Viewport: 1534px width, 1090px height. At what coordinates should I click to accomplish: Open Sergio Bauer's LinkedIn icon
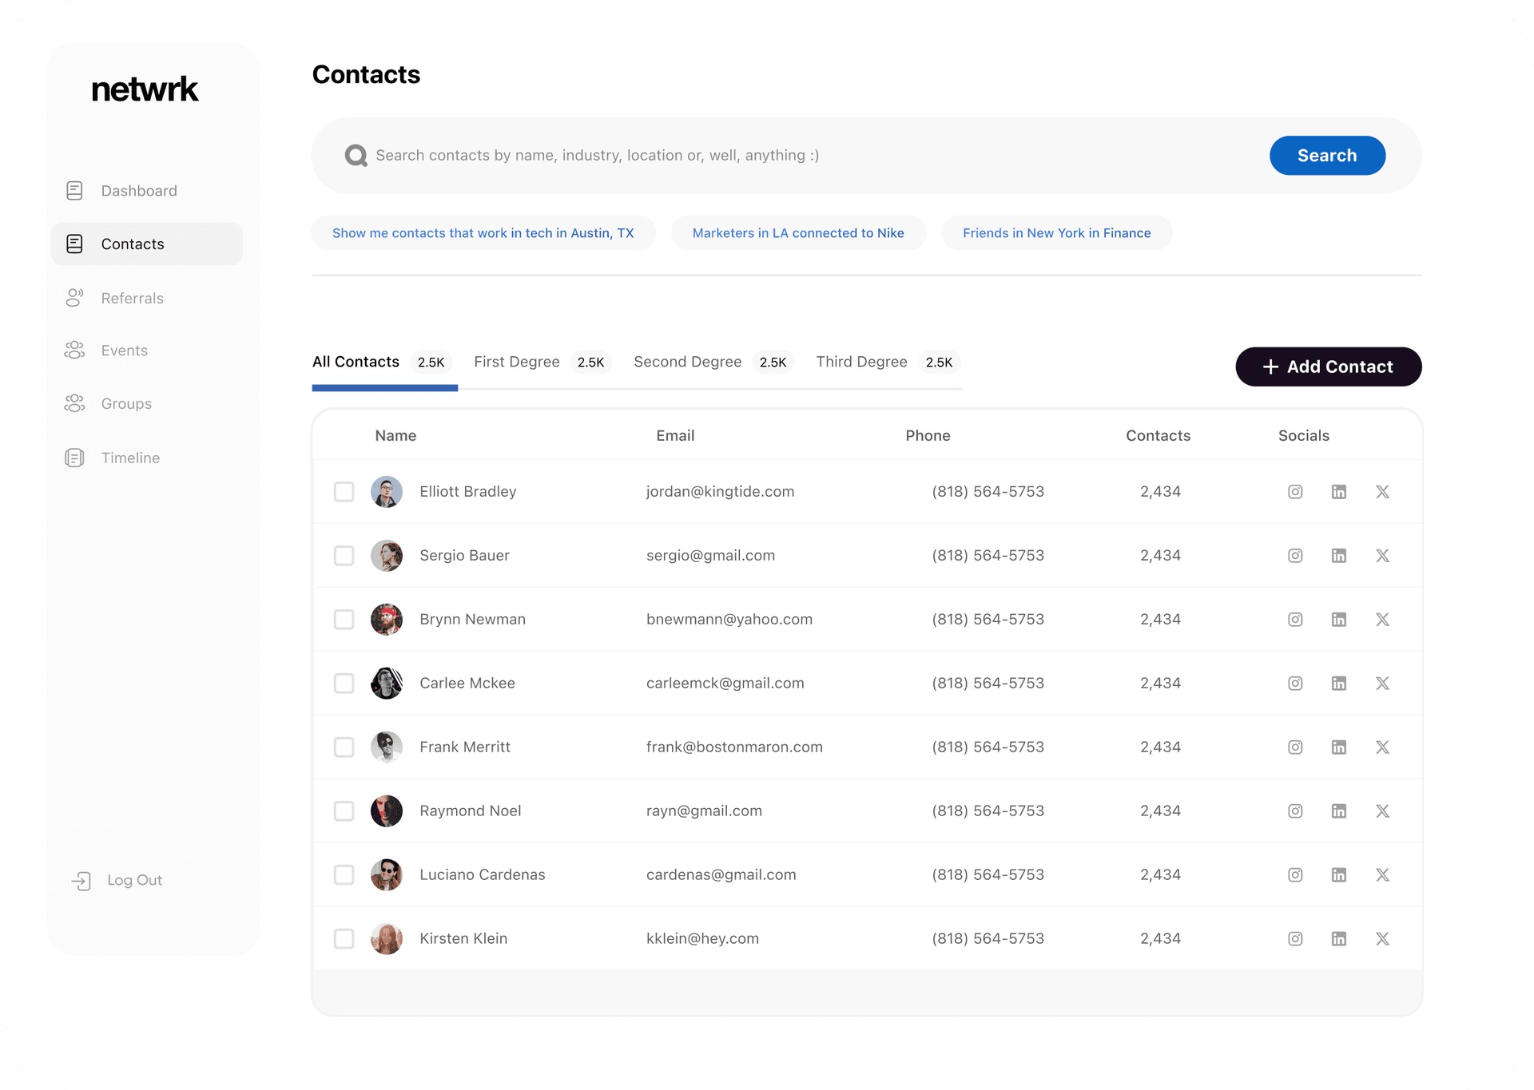coord(1339,556)
